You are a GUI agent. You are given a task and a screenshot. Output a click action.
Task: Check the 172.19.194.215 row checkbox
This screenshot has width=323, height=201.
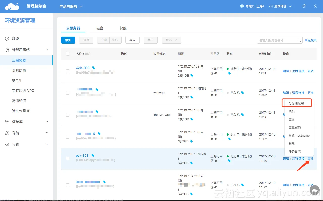pyautogui.click(x=68, y=185)
